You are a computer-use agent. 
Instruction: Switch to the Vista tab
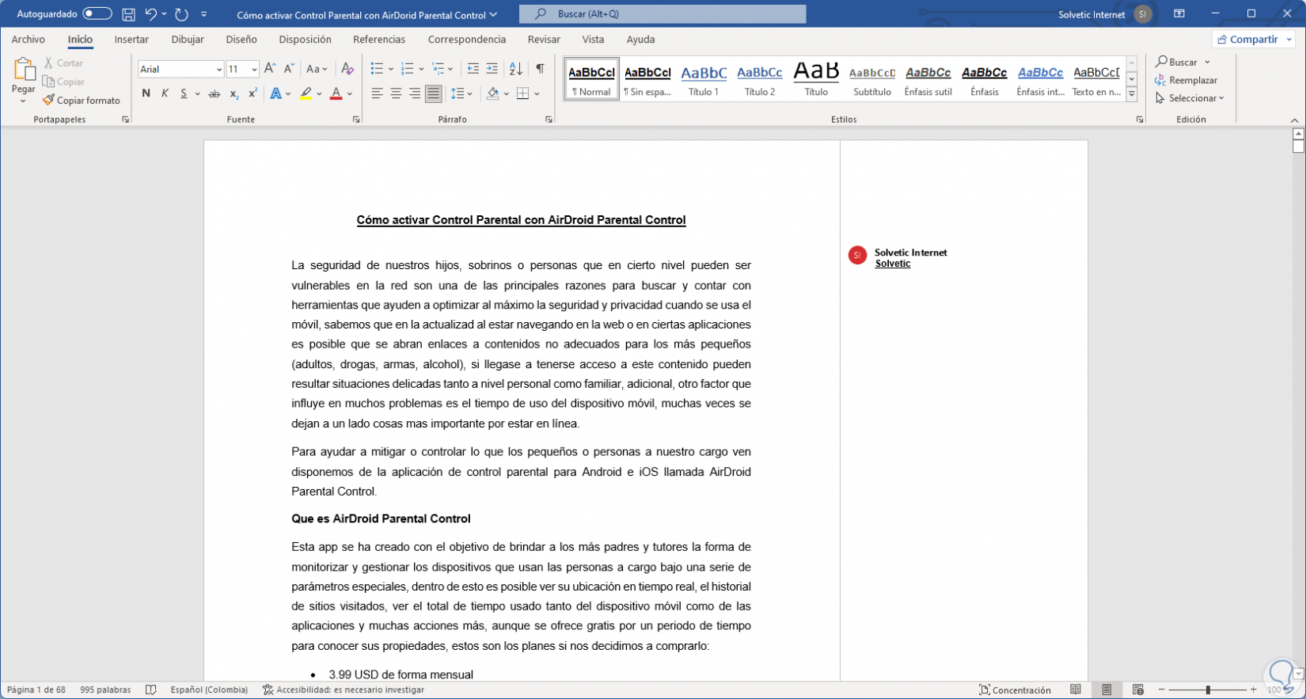593,39
